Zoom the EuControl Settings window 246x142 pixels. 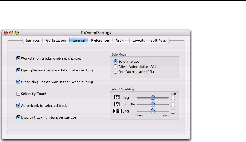click(17, 33)
